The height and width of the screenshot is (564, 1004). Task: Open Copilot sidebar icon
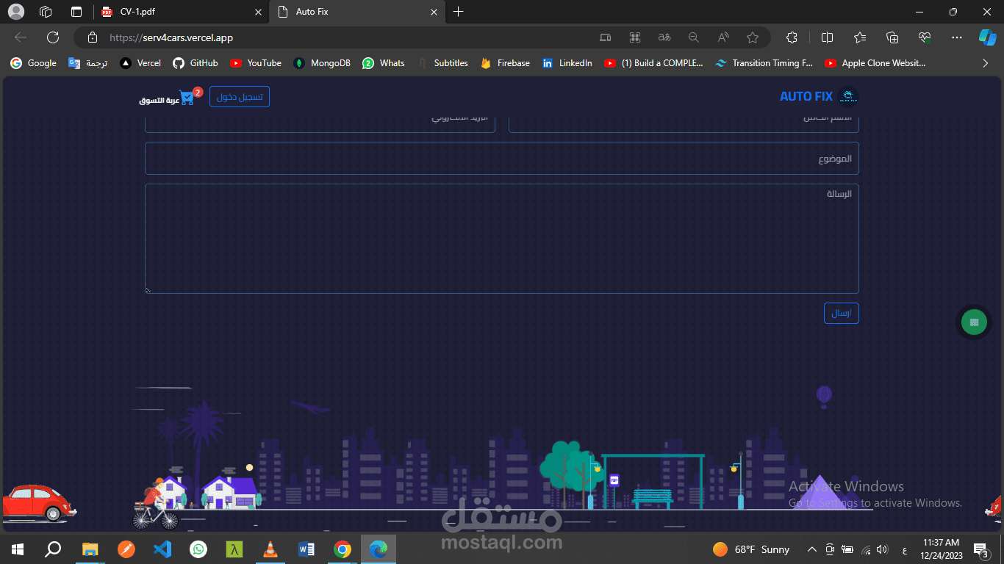click(987, 37)
